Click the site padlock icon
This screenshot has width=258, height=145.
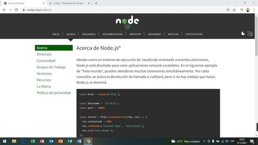(24, 10)
